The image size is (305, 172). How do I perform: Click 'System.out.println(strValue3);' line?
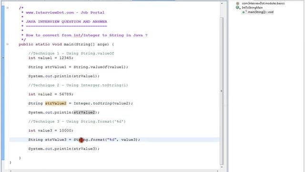pos(64,149)
